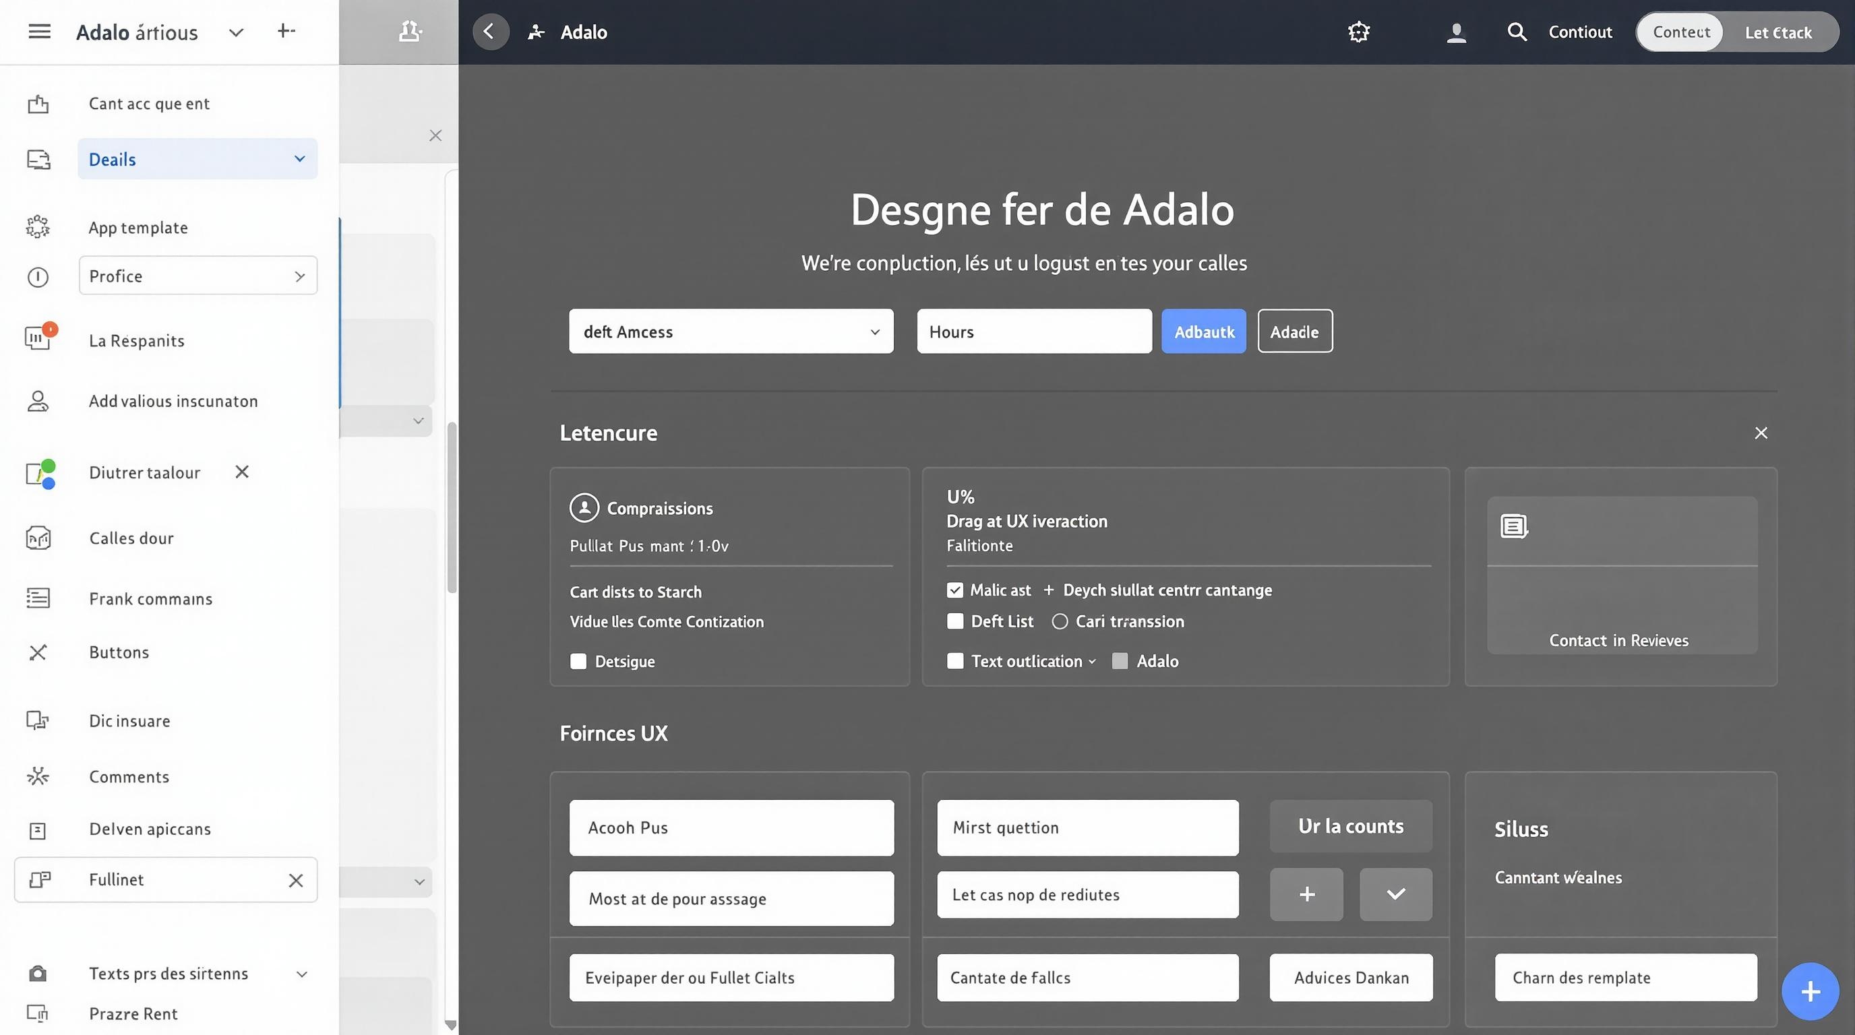Check the Deft List checkbox
The width and height of the screenshot is (1855, 1035).
tap(955, 621)
